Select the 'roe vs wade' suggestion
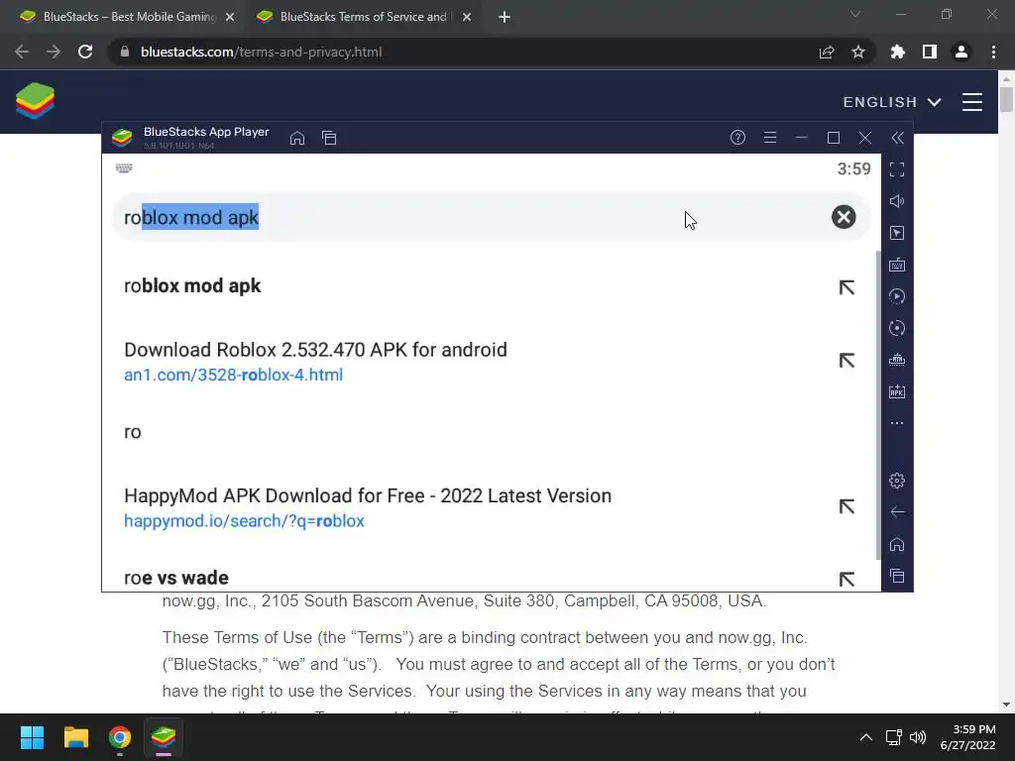 [176, 578]
